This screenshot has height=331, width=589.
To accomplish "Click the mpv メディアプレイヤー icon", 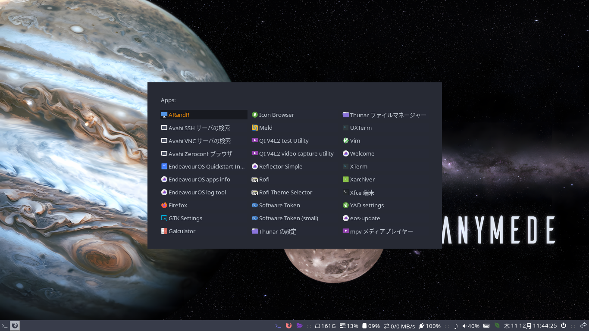I will tap(346, 231).
